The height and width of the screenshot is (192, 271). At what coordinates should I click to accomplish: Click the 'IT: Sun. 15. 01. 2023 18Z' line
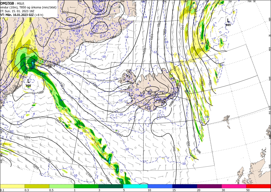click(17, 11)
